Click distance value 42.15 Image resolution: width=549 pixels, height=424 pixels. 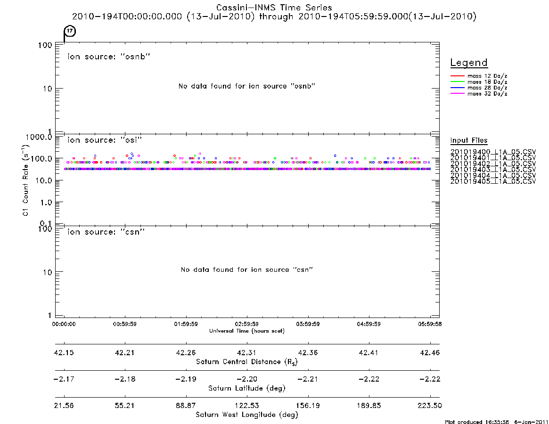point(64,352)
